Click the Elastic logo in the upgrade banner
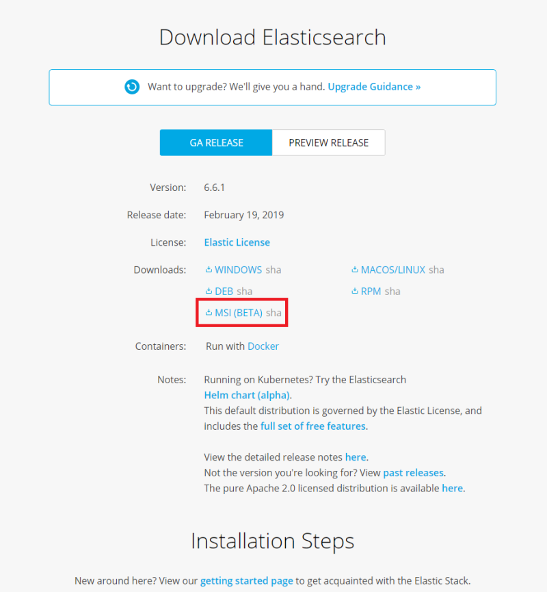The width and height of the screenshot is (547, 592). coord(132,87)
